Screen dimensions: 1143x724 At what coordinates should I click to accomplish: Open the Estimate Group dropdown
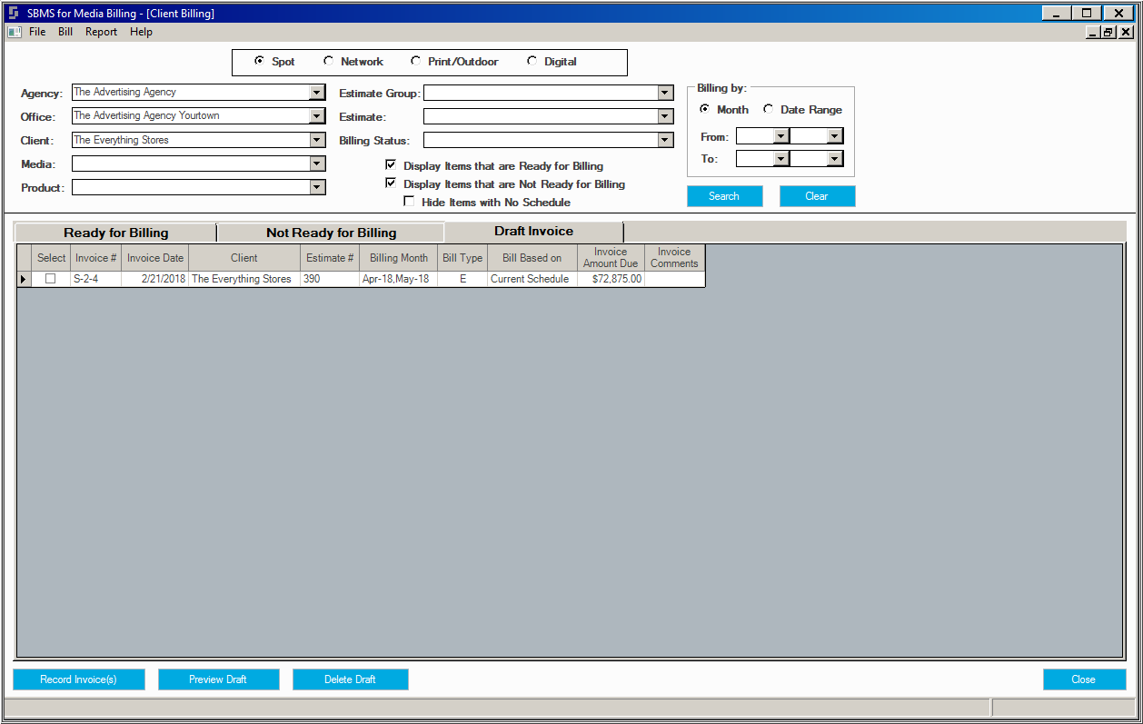coord(665,93)
